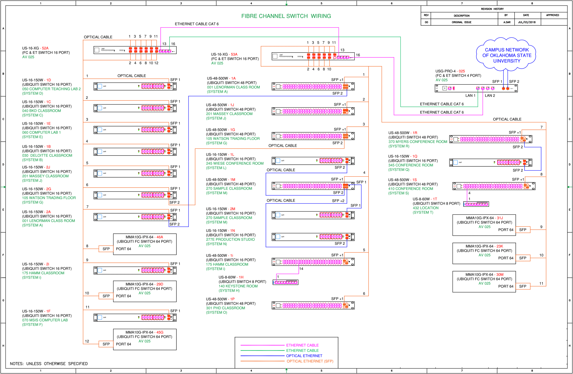This screenshot has width=573, height=374.
Task: Click the Fibre Channel Switch Wiring title
Action: 286,16
